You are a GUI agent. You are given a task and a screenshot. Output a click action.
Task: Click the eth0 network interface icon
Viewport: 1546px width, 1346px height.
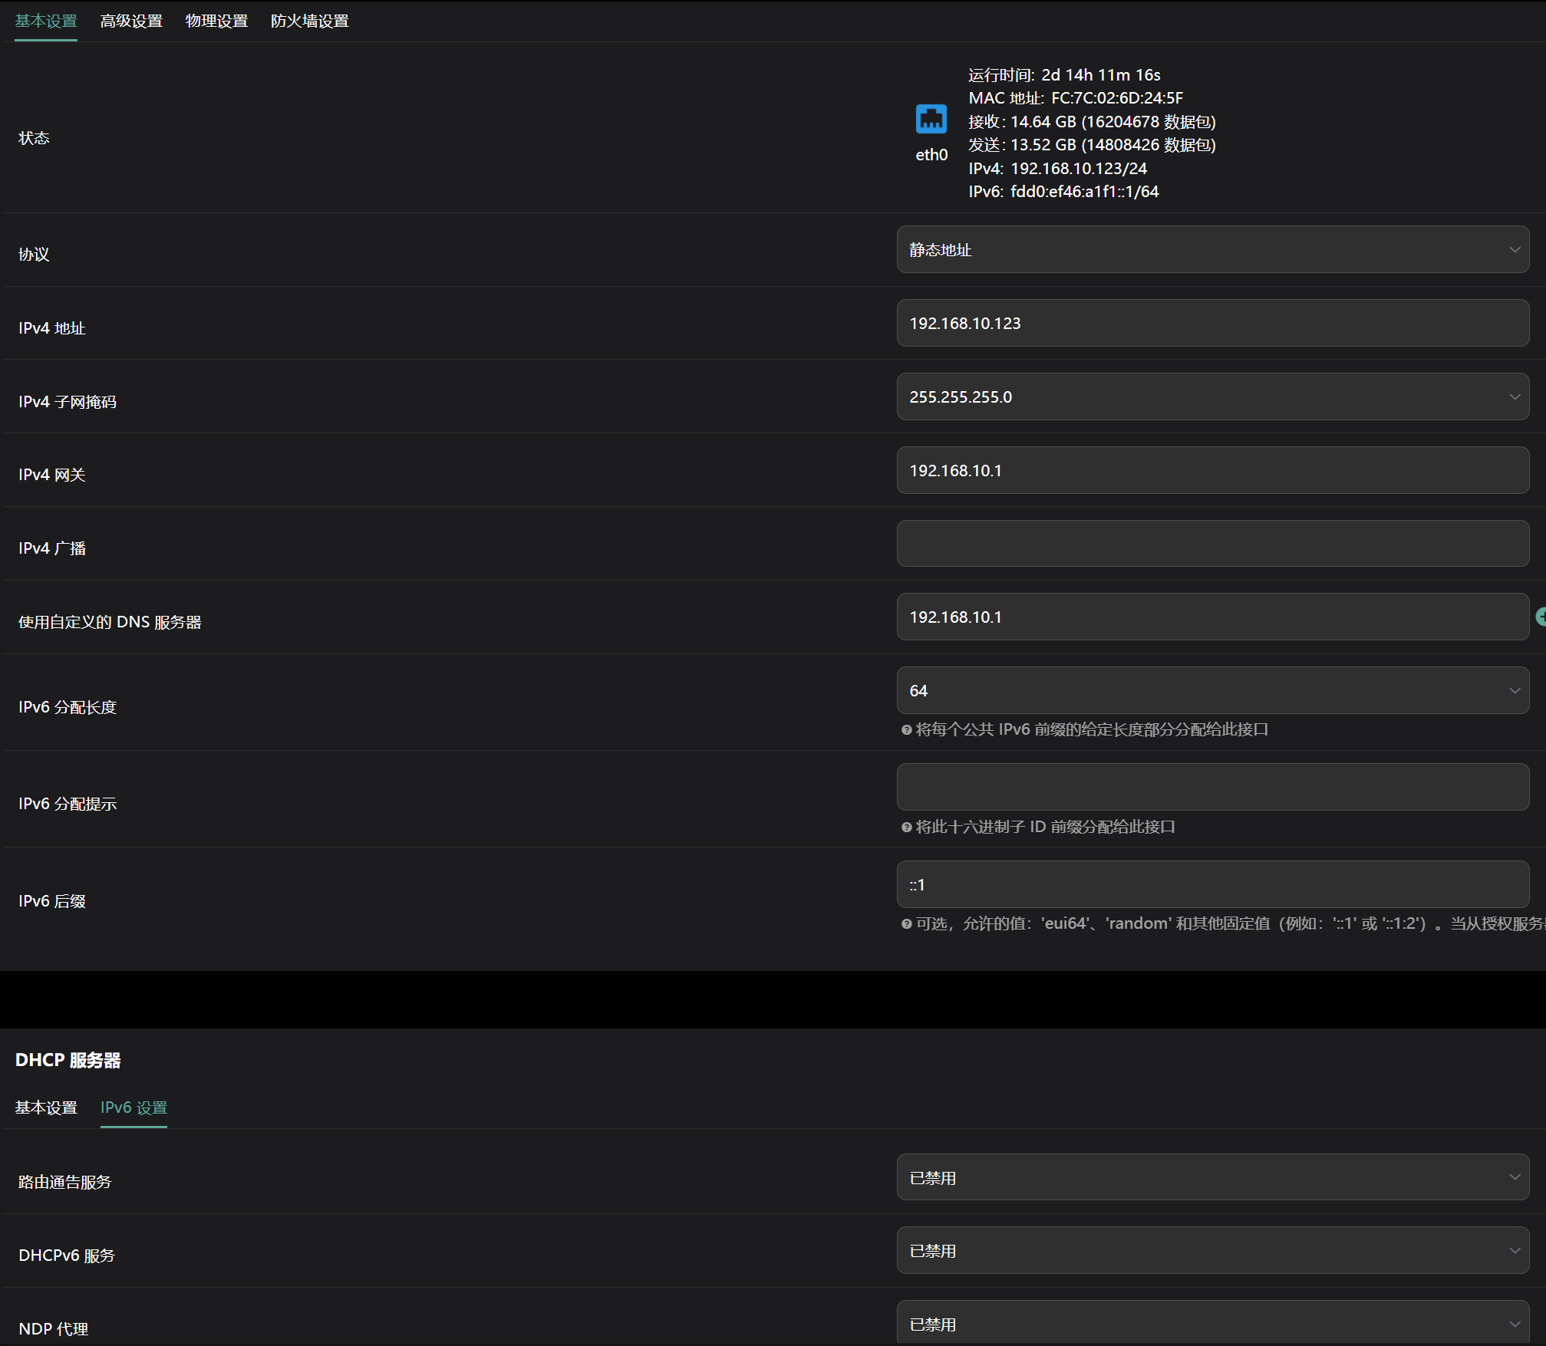pyautogui.click(x=931, y=120)
